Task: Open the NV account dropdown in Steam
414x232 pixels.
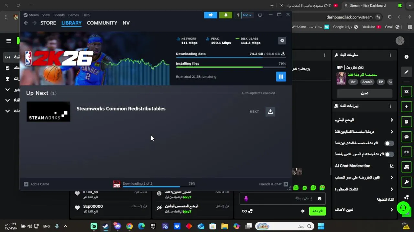Action: pyautogui.click(x=247, y=15)
